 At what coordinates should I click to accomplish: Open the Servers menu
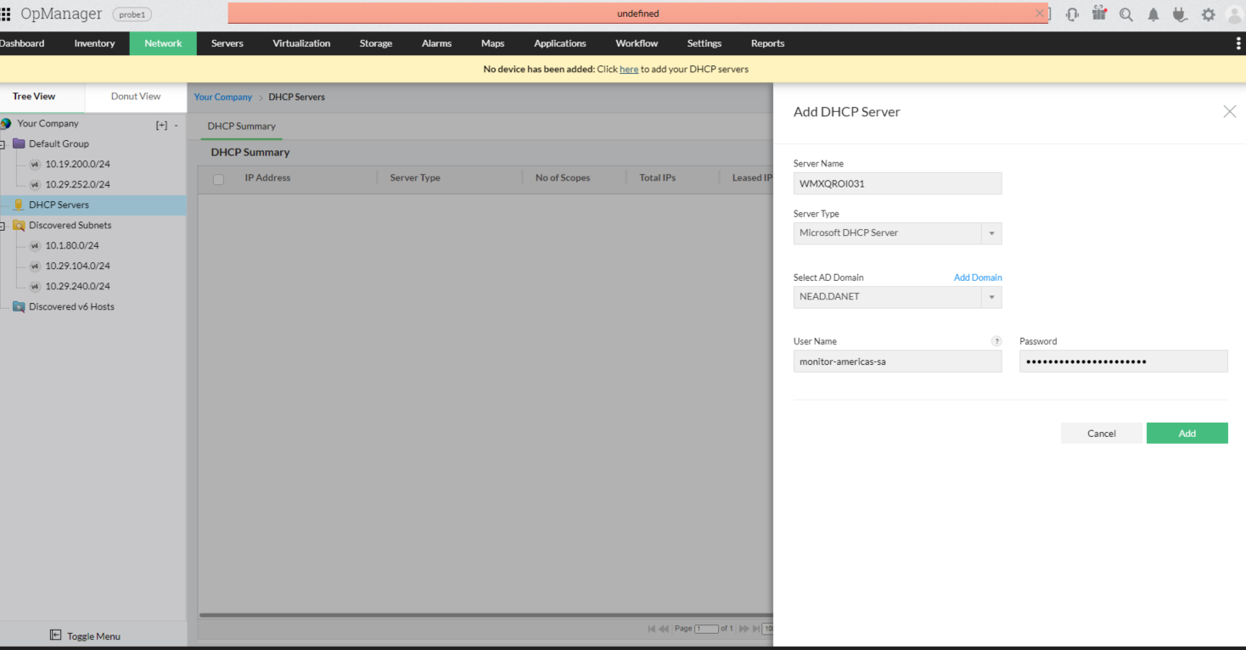(x=227, y=43)
